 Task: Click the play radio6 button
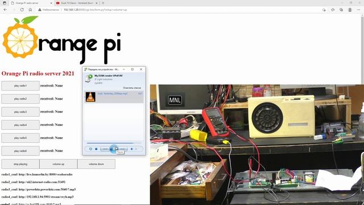point(20,151)
